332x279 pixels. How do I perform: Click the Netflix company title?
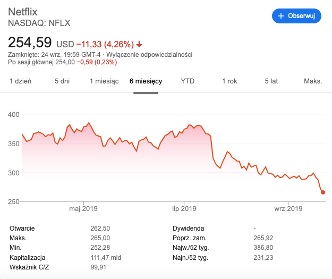[x=25, y=11]
